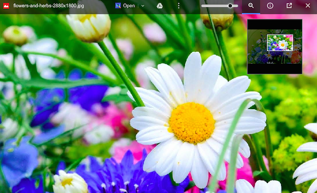Click the zoom slider handle
The height and width of the screenshot is (193, 317).
(x=230, y=6)
